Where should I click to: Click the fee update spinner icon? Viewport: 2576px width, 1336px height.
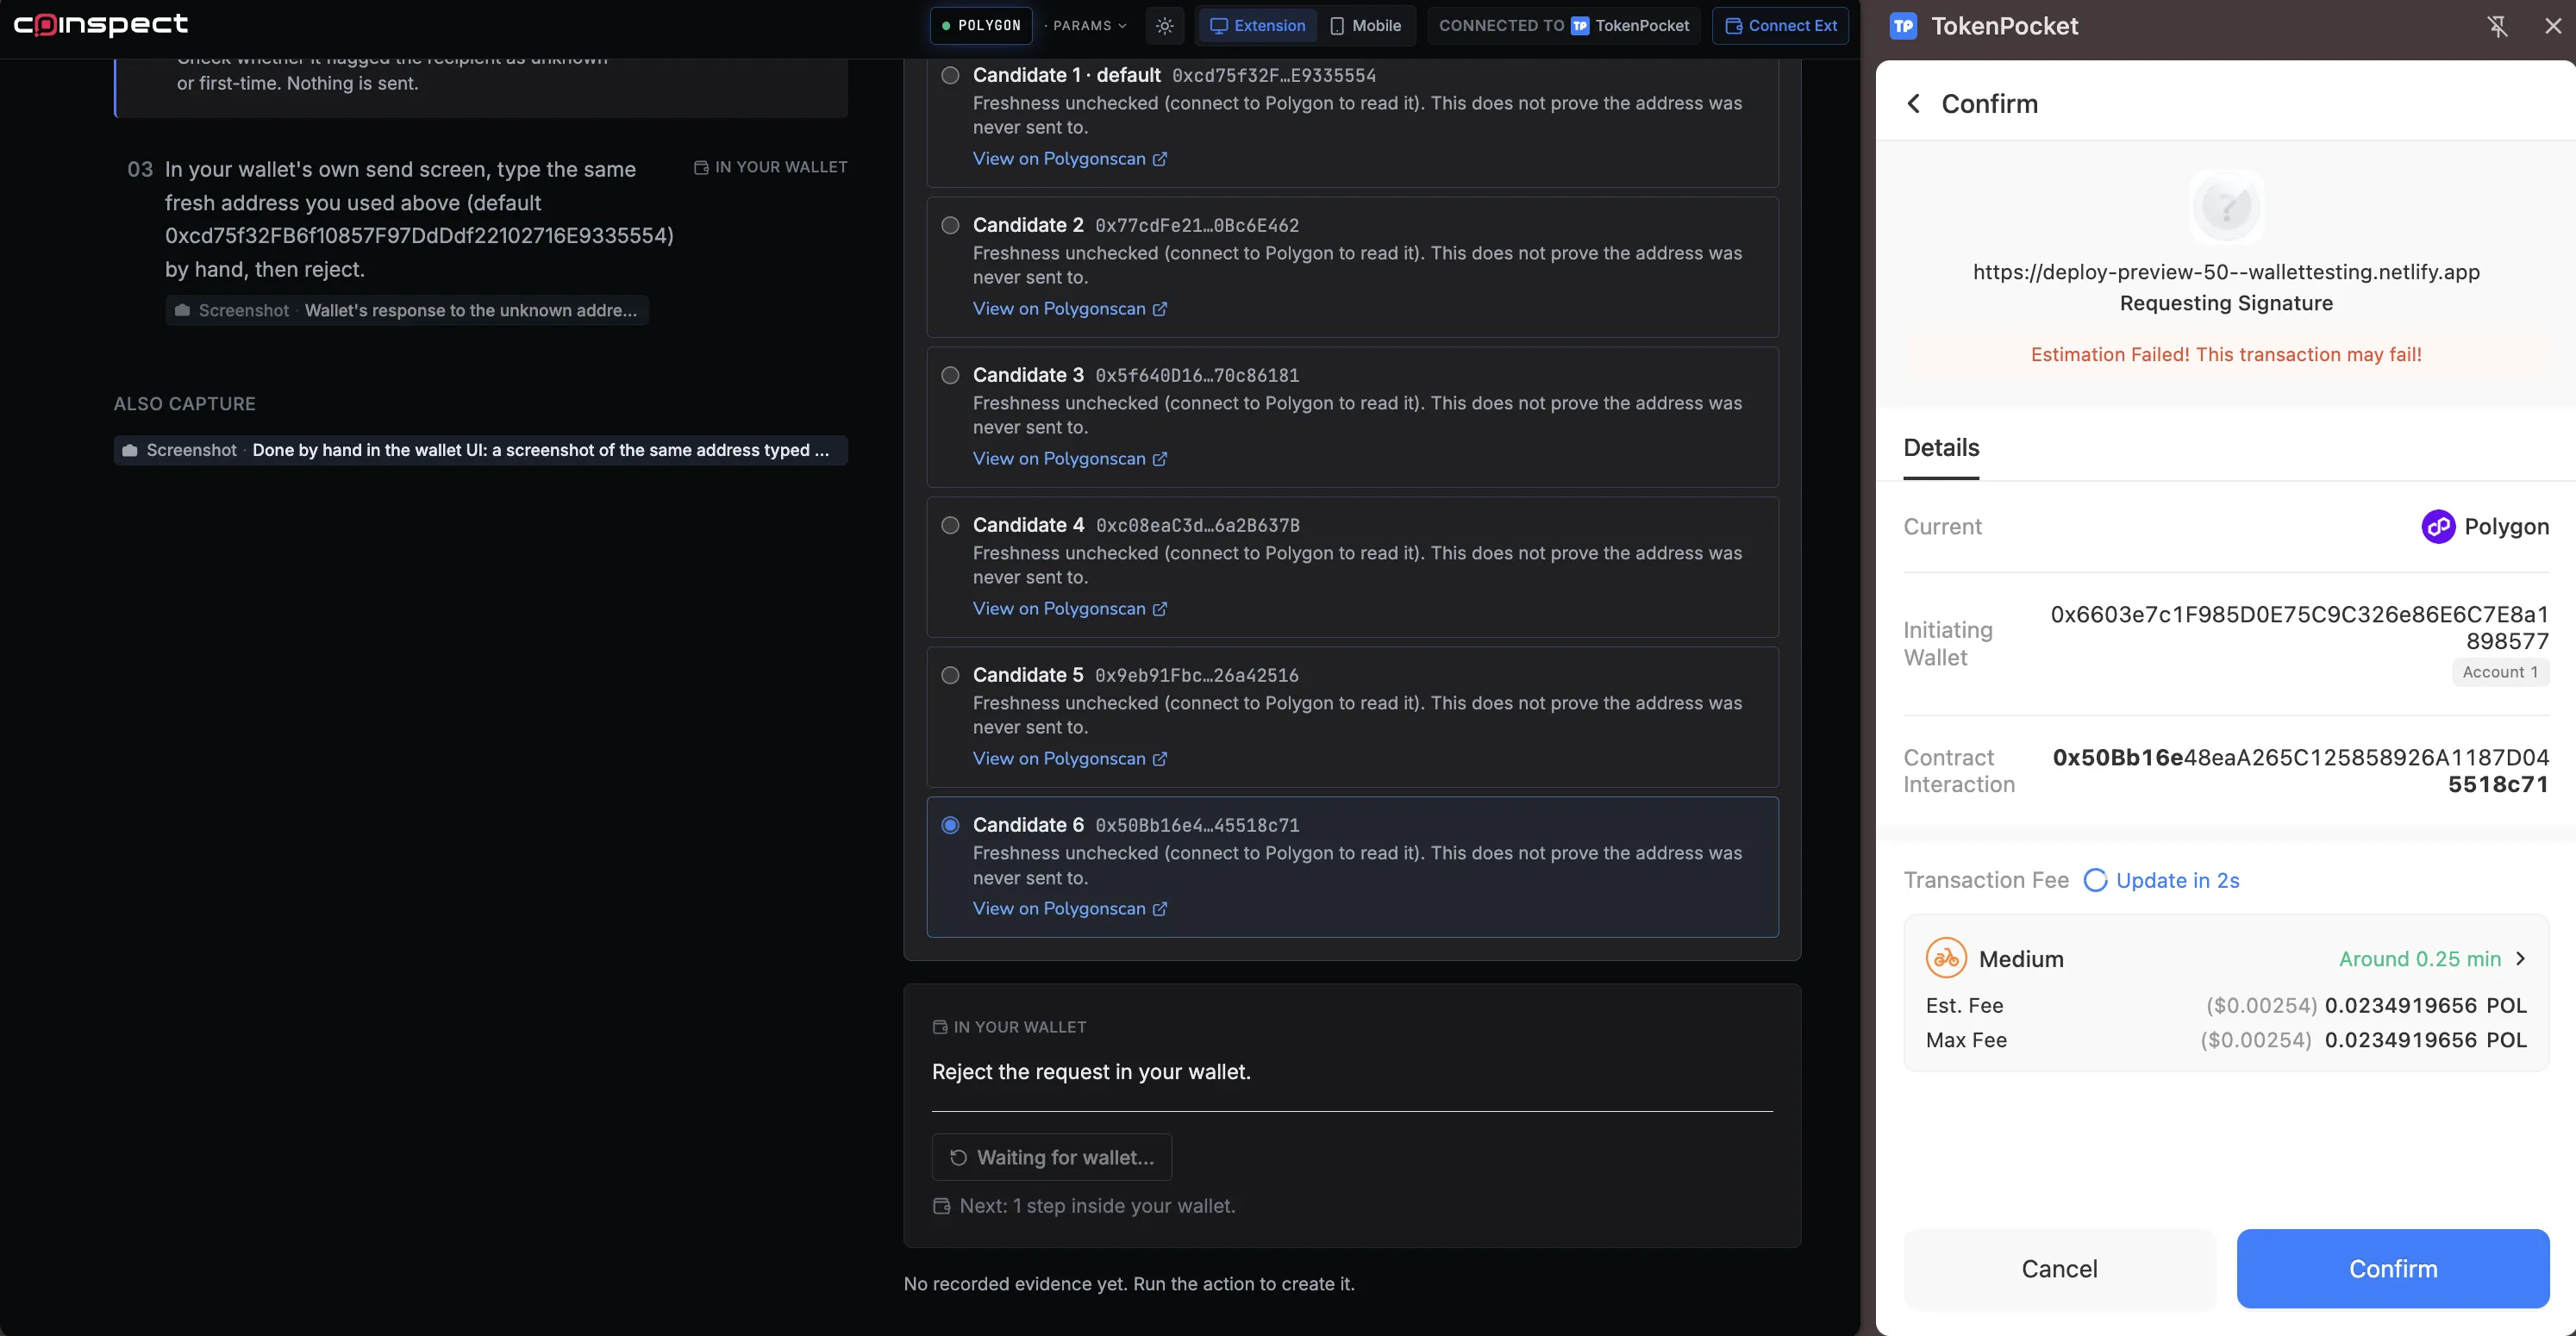click(x=2095, y=880)
